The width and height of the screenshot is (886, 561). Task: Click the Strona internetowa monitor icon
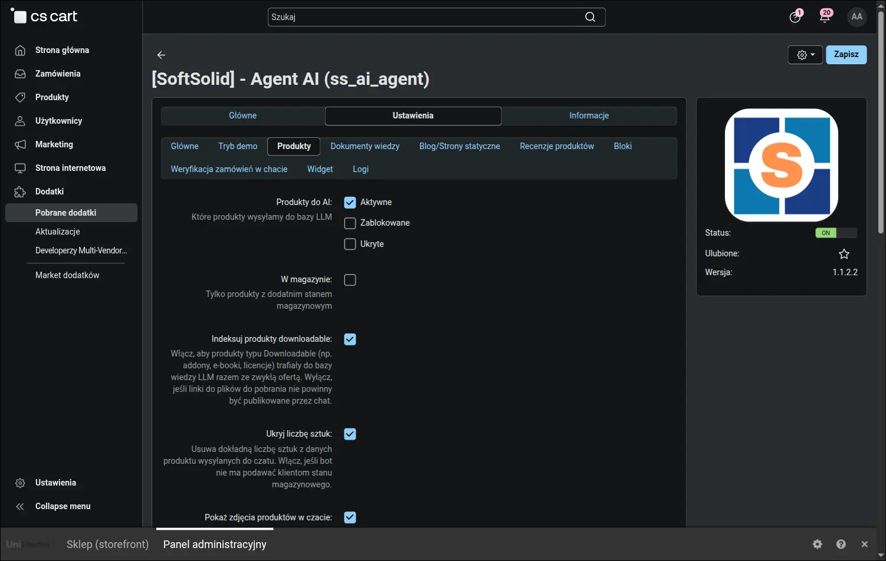click(x=20, y=168)
